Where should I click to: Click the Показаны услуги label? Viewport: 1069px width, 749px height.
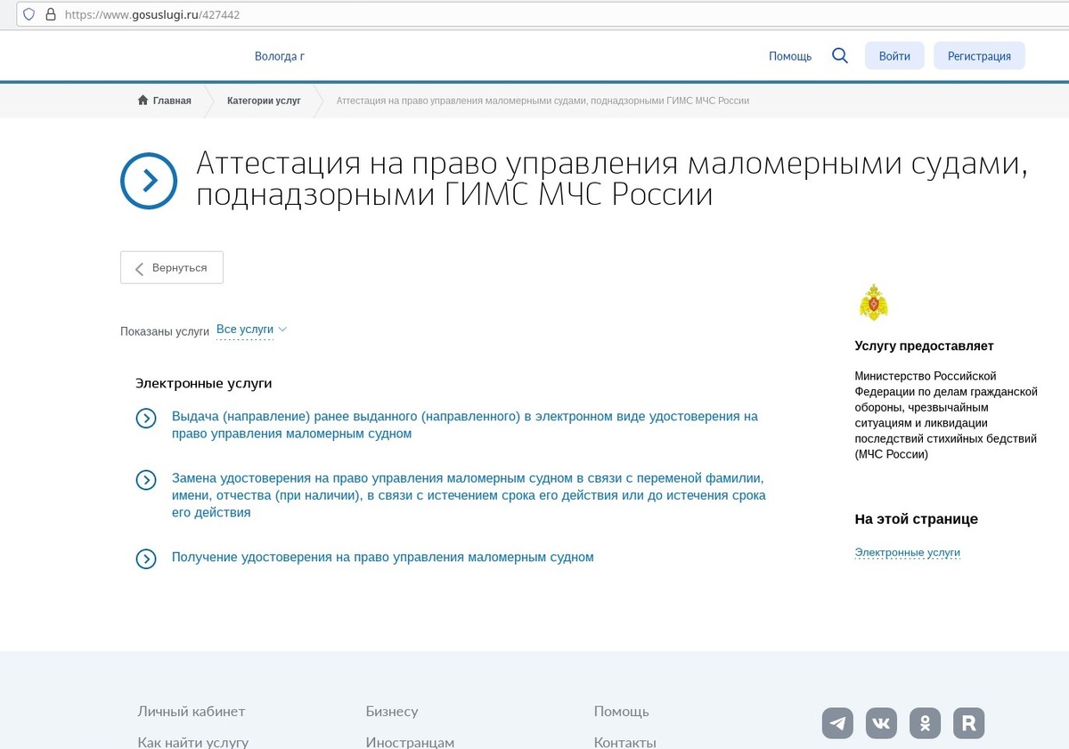tap(165, 331)
